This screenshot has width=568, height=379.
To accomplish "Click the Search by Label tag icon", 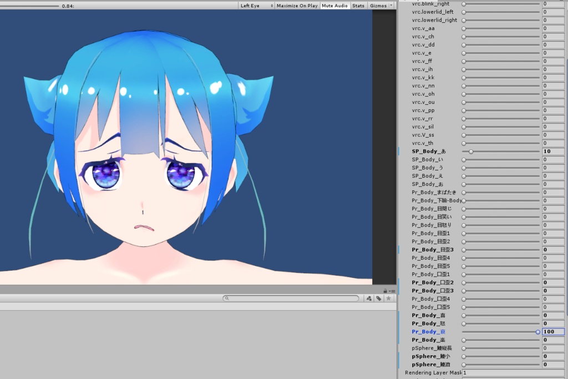I will coord(378,298).
